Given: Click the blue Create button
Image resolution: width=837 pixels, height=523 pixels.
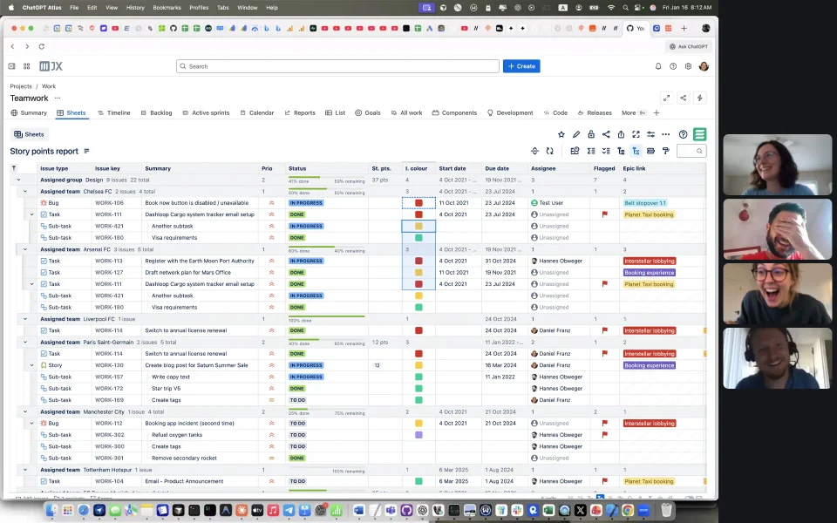Looking at the screenshot, I should pos(521,66).
